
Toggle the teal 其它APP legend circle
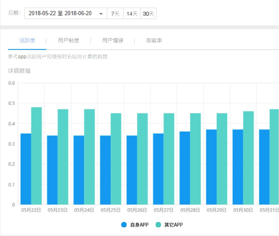158,225
